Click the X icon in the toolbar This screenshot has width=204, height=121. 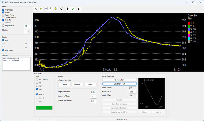36,9
